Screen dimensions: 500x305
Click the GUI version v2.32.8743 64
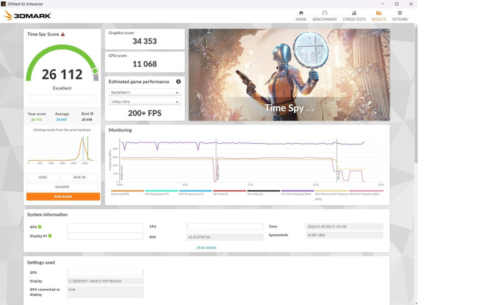[x=225, y=237]
